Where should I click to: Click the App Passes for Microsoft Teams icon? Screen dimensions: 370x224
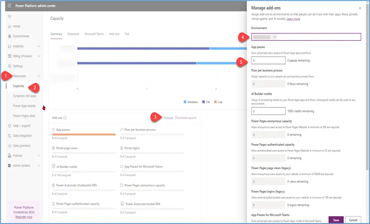122,167
